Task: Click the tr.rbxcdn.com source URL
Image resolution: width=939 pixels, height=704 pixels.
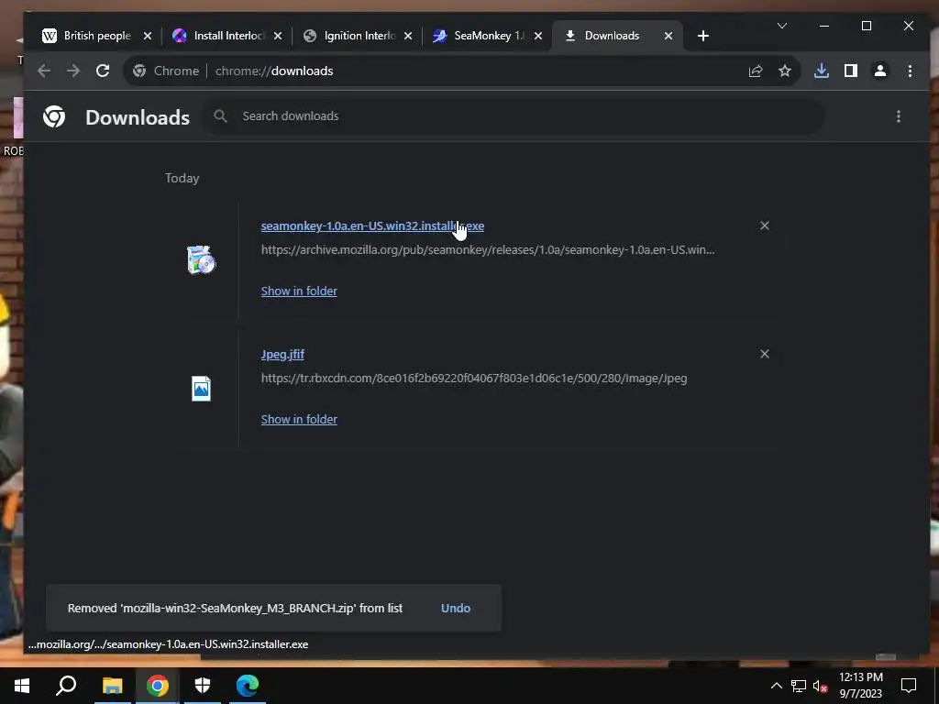Action: pyautogui.click(x=474, y=379)
